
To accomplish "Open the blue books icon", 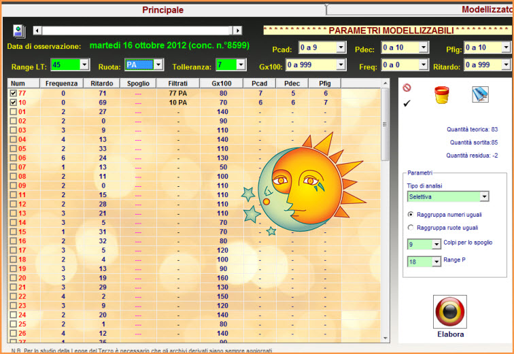I will coord(481,94).
